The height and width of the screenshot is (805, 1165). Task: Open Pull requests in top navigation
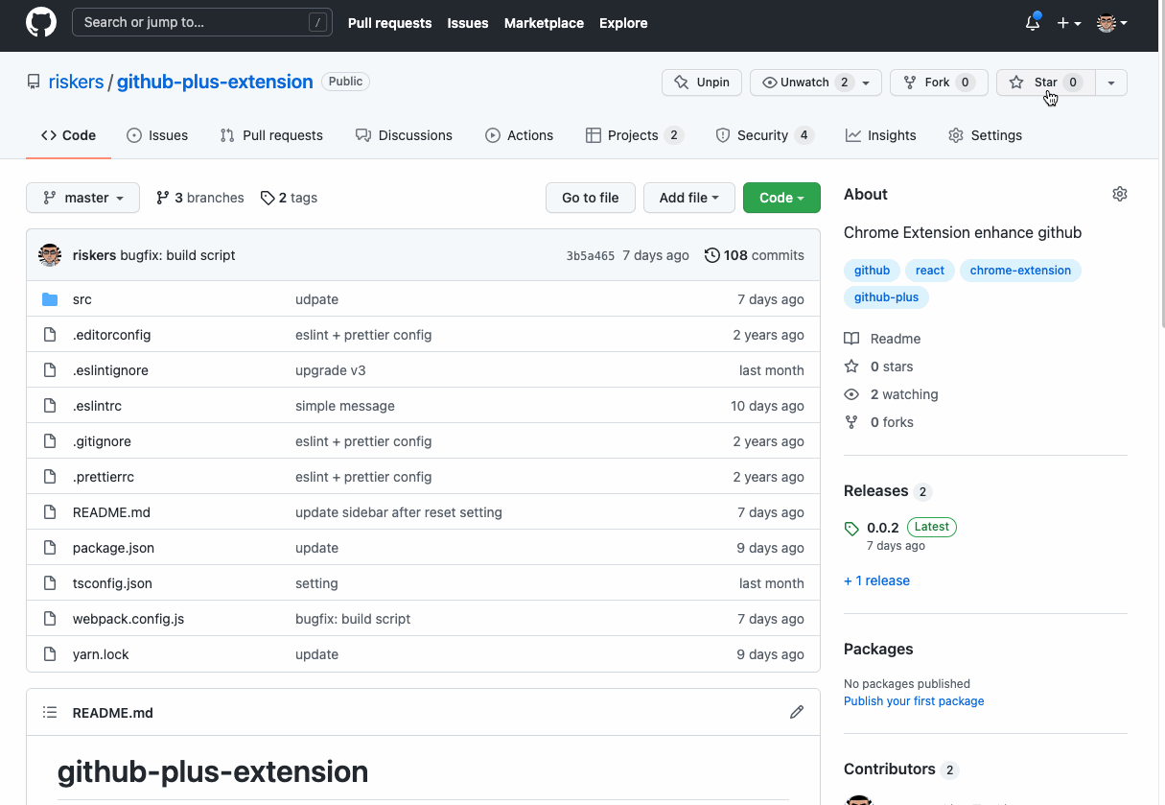point(389,23)
